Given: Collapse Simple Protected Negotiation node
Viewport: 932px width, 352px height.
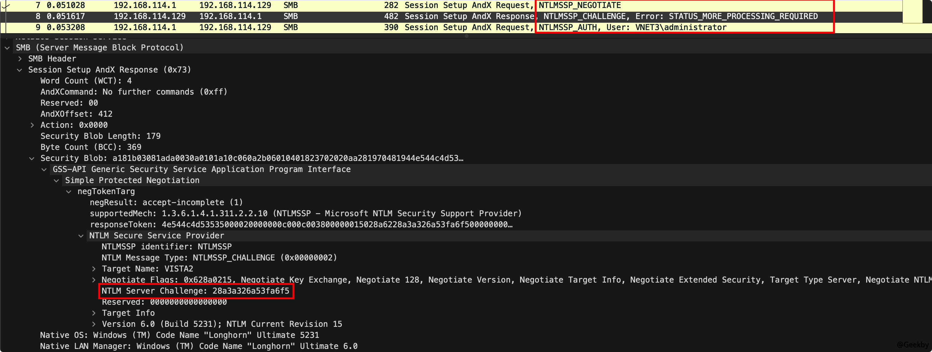Looking at the screenshot, I should (56, 181).
